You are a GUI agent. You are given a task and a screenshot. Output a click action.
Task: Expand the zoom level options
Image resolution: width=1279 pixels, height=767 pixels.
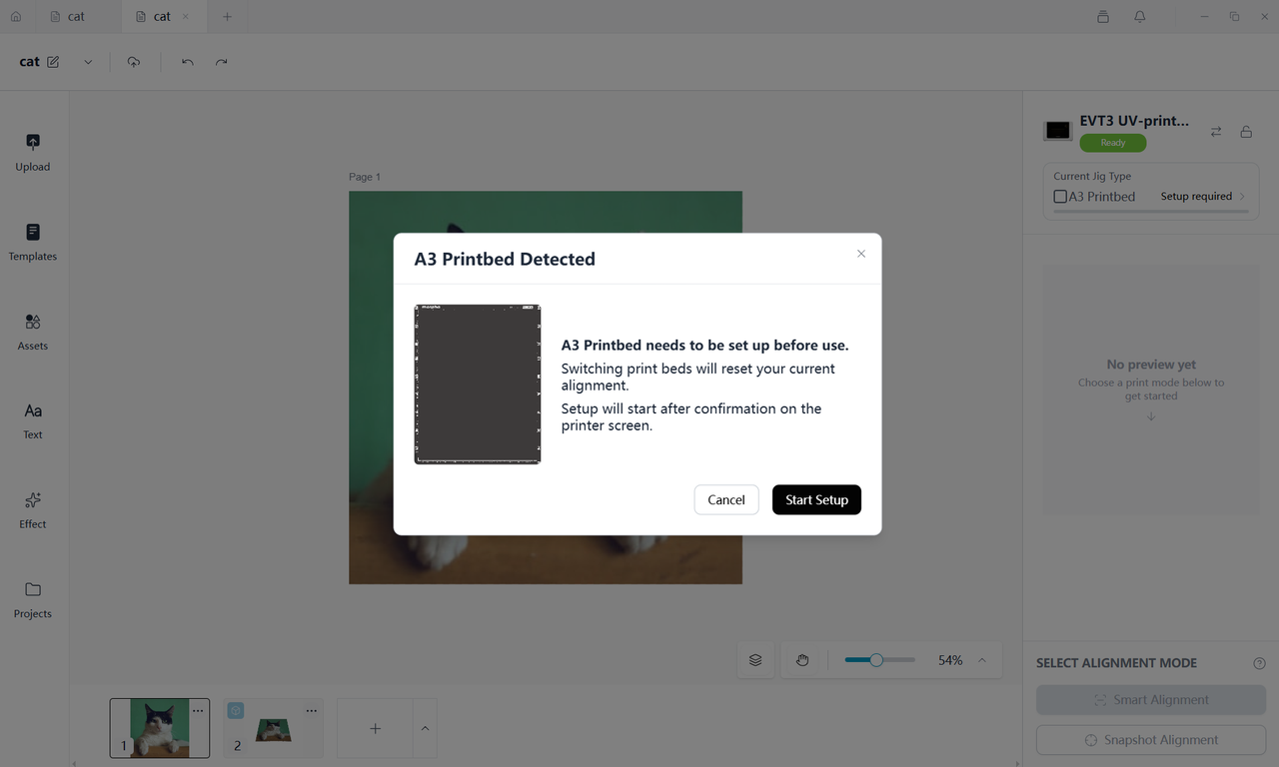point(982,660)
